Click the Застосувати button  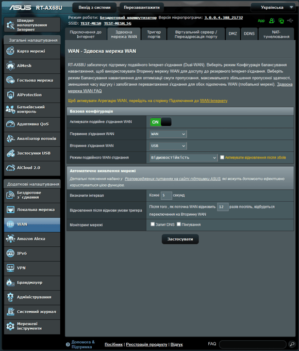pos(180,239)
